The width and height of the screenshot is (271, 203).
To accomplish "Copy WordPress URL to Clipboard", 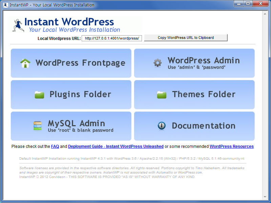I will click(x=186, y=38).
